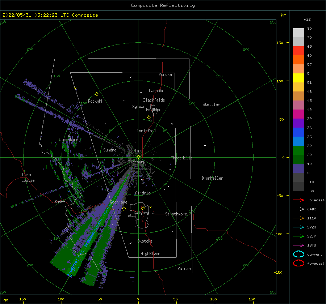Click the 18TS legend label

tap(312, 245)
